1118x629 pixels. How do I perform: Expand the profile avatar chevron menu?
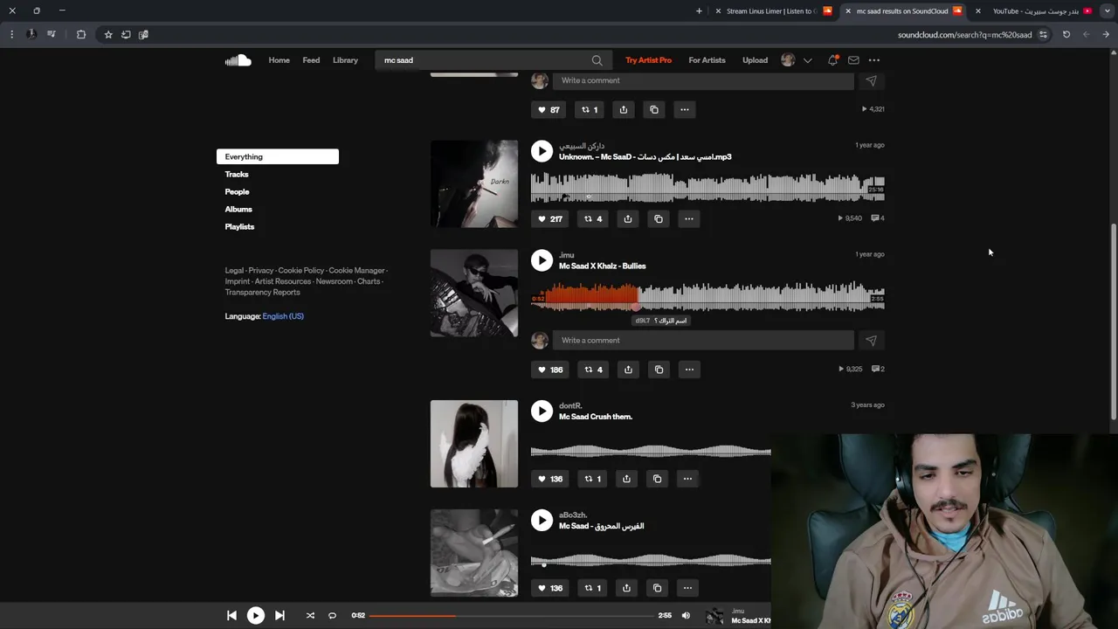tap(807, 60)
